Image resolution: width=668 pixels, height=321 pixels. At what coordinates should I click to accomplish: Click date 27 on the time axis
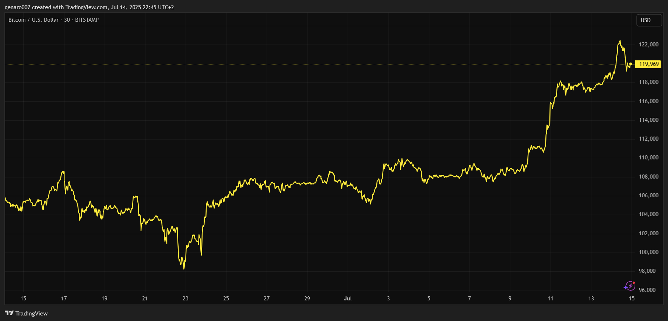tap(267, 299)
